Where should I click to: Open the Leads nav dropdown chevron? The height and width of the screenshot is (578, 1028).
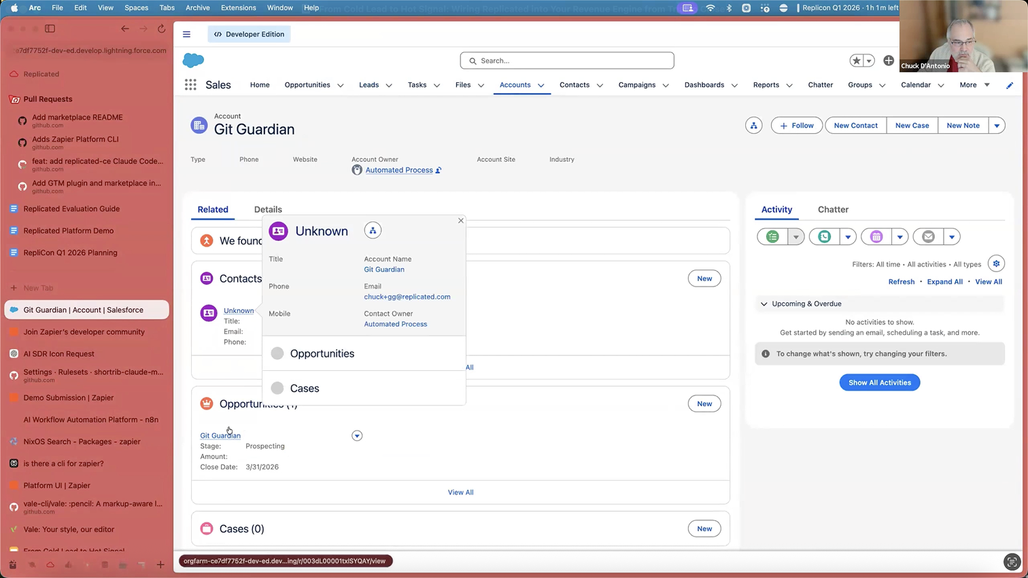pyautogui.click(x=389, y=86)
